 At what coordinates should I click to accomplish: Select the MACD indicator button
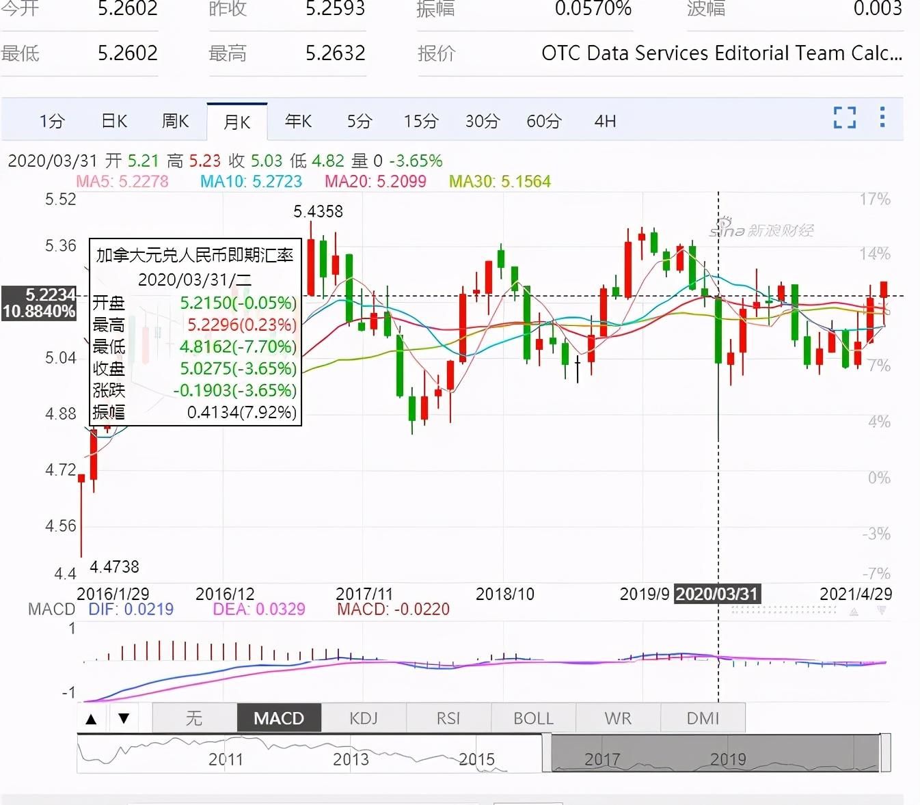pos(279,718)
